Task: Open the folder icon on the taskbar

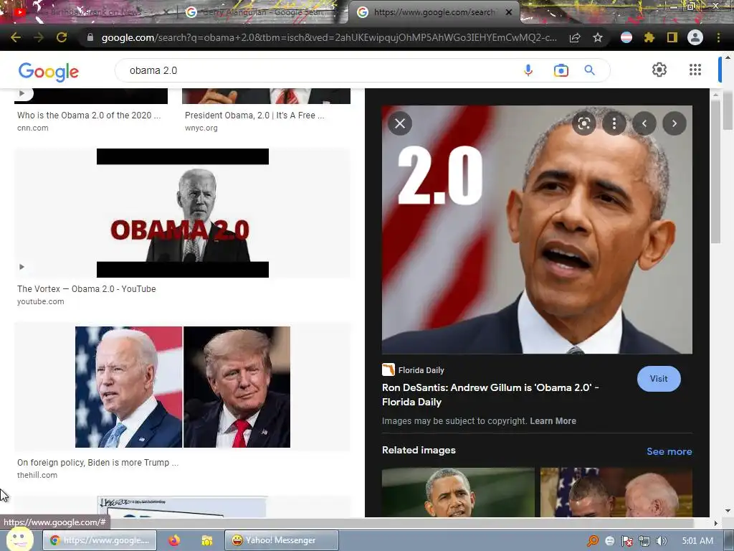Action: 207,540
